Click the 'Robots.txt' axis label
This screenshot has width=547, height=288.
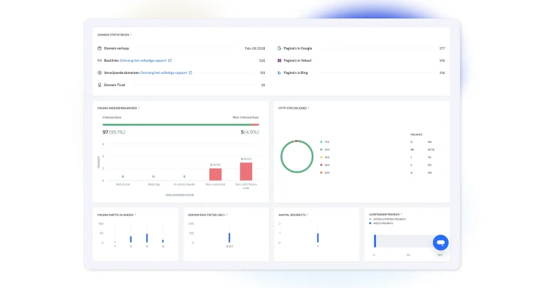123,184
